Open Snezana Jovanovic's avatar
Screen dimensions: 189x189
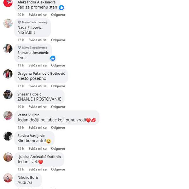pyautogui.click(x=8, y=49)
